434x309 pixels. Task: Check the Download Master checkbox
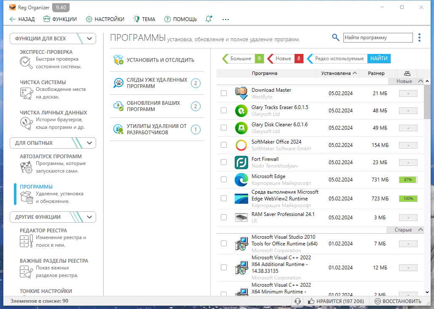click(224, 93)
